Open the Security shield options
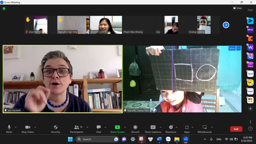Image resolution: width=256 pixels, height=144 pixels. 55,129
